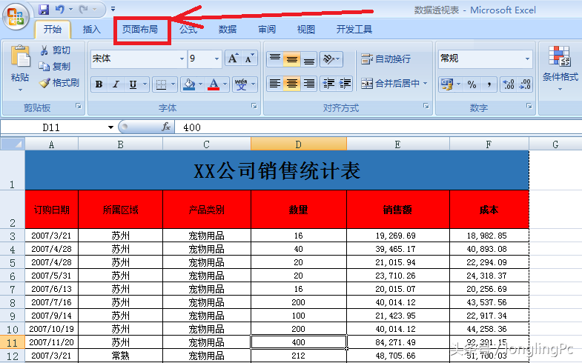
Task: Open the font size dropdown
Action: click(216, 59)
